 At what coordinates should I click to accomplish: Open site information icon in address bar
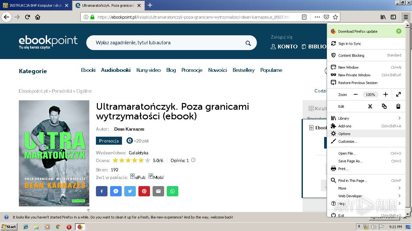(x=86, y=17)
